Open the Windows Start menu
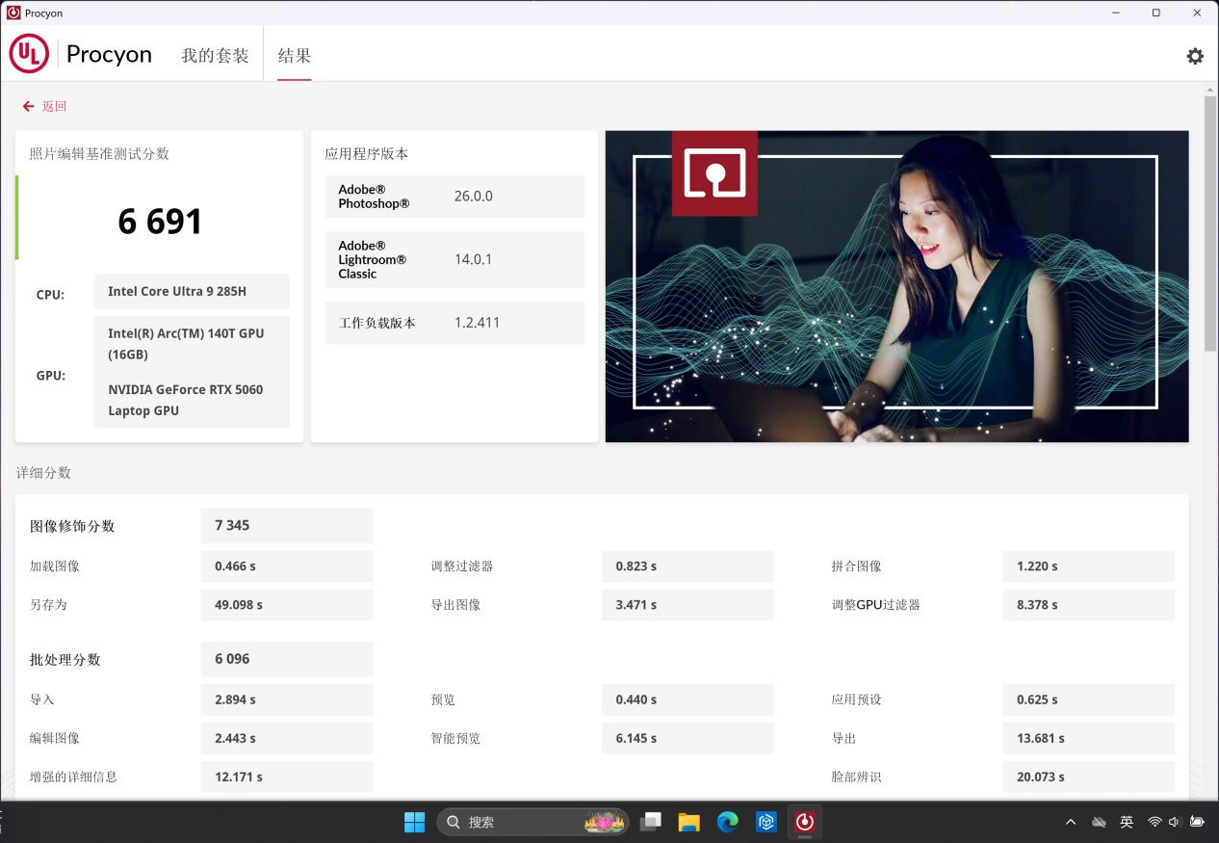 point(414,822)
